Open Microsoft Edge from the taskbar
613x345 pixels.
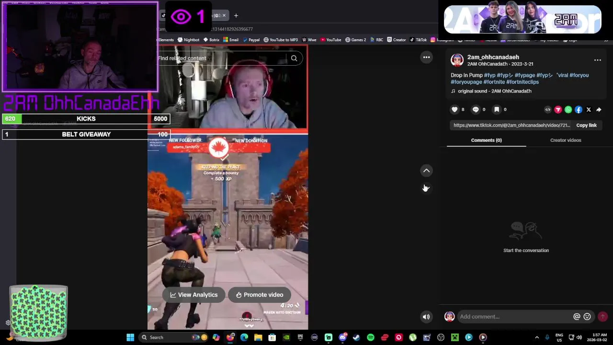(244, 337)
